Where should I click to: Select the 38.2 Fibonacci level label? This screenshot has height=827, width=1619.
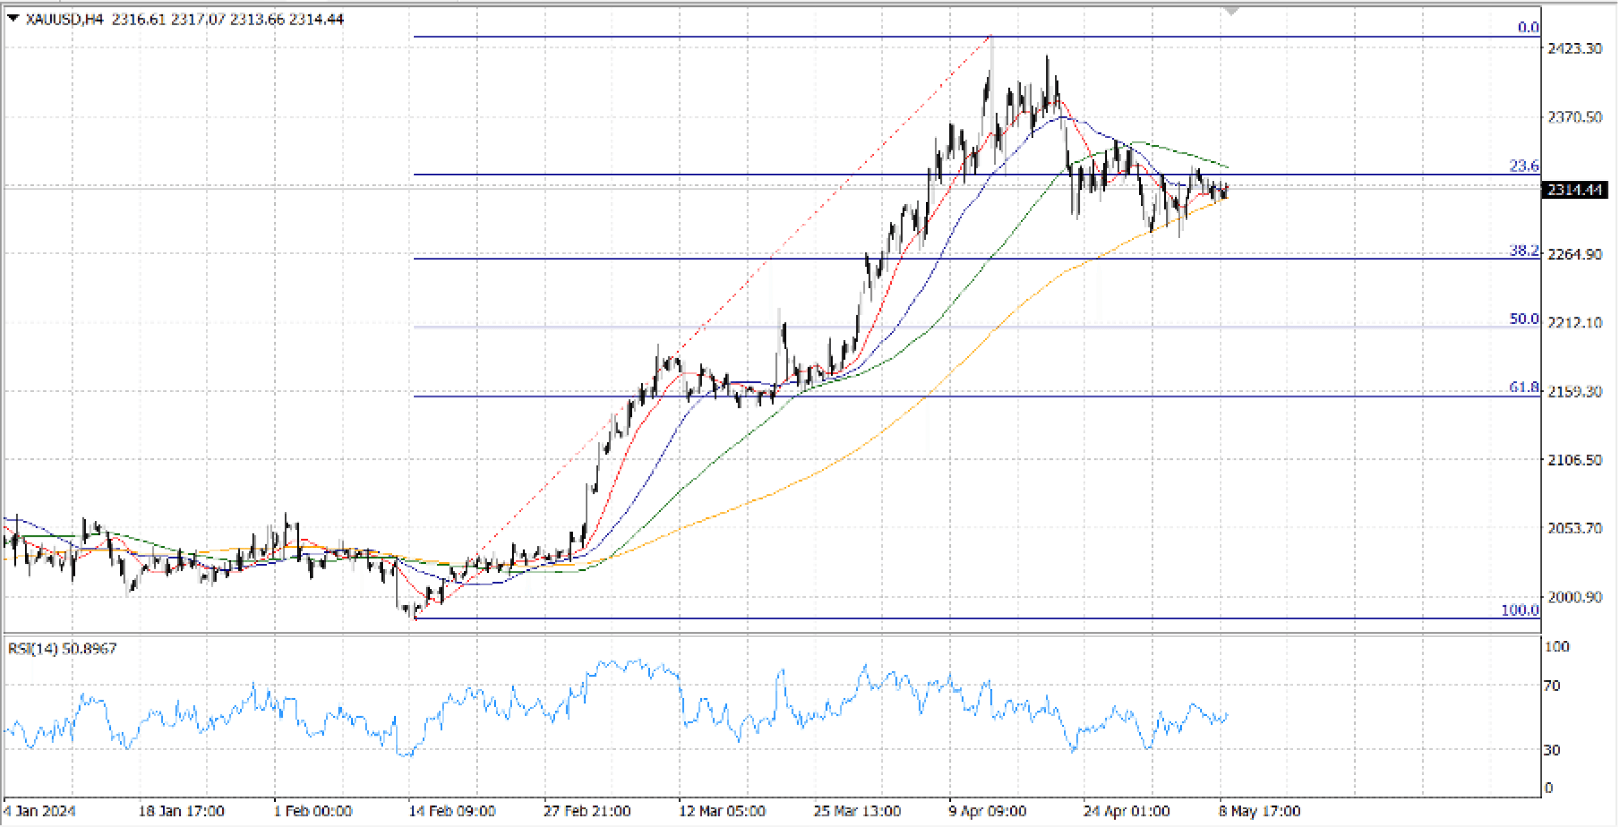1524,250
